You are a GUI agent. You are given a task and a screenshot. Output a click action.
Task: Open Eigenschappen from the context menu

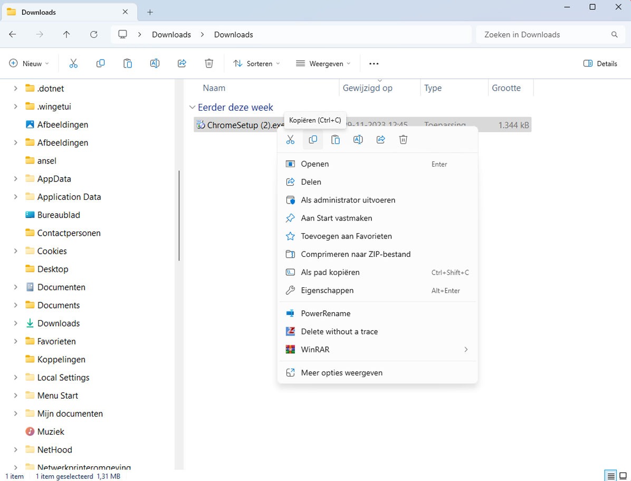(x=377, y=291)
